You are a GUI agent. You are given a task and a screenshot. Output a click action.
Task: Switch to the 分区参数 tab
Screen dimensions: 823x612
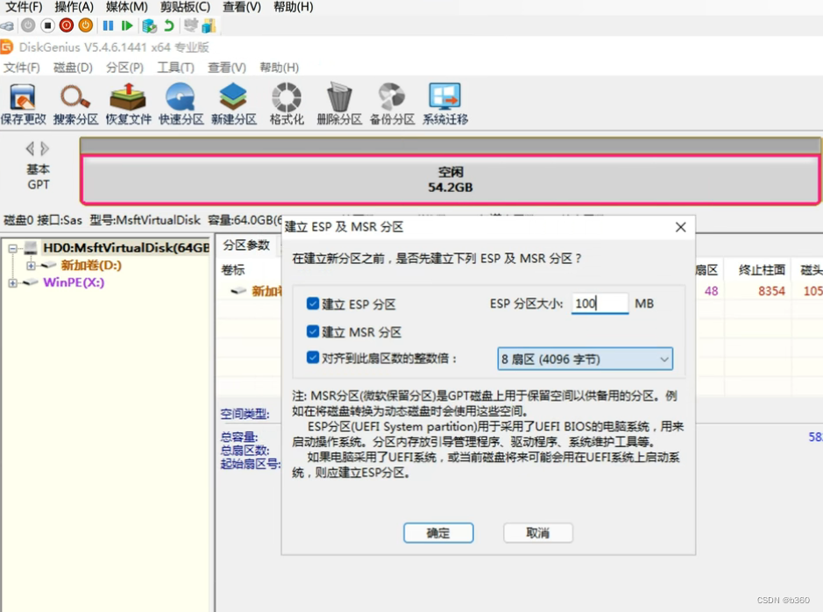[246, 246]
